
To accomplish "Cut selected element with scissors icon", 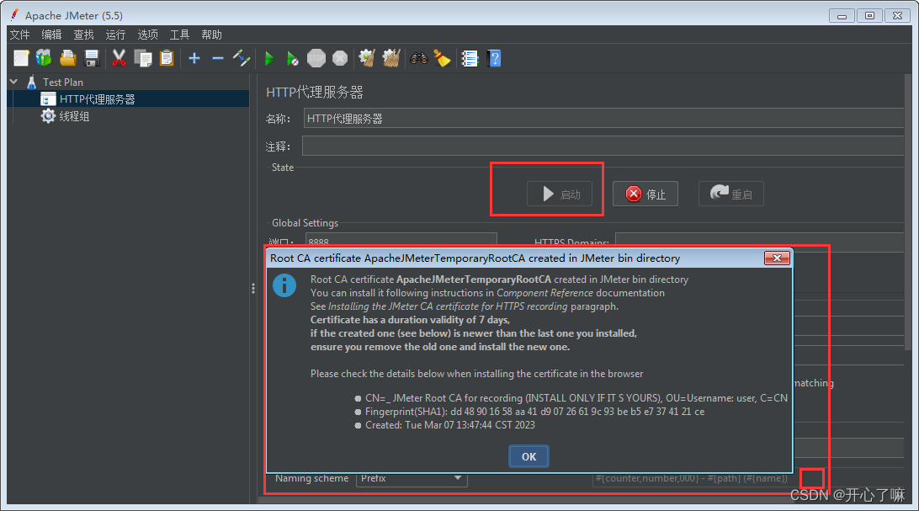I will tap(119, 58).
